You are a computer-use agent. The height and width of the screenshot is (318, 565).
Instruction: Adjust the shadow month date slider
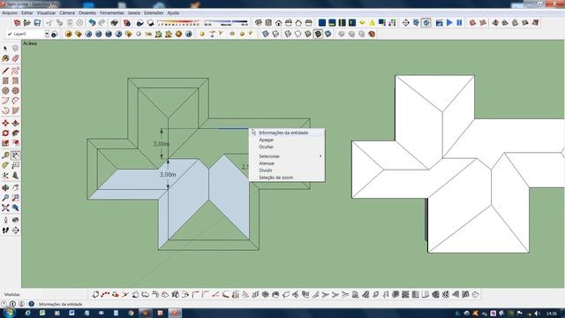(x=178, y=23)
